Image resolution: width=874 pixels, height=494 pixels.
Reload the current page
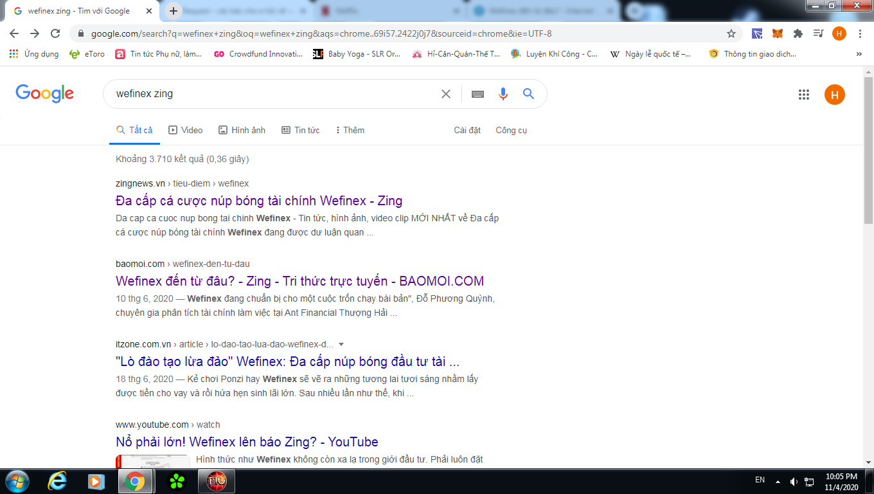[x=55, y=33]
